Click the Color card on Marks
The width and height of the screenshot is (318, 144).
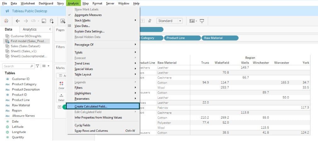[x=61, y=85]
